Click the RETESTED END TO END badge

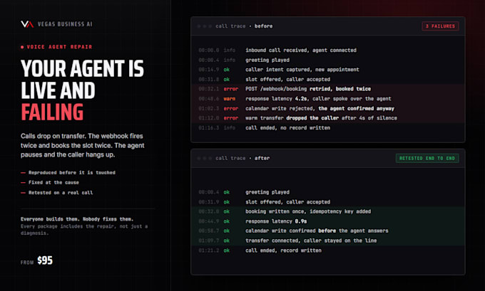click(x=427, y=158)
